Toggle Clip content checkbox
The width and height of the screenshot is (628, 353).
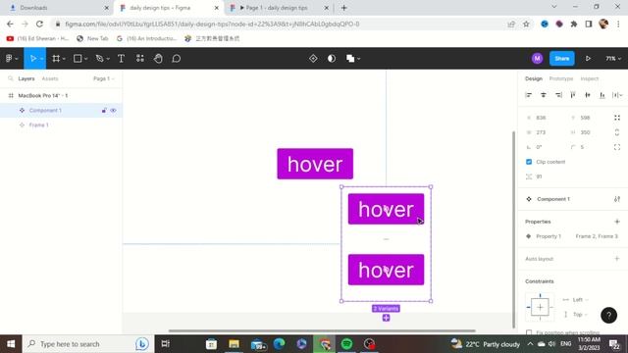(x=529, y=162)
